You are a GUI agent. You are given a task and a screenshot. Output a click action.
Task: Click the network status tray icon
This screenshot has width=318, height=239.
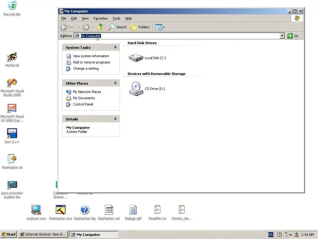(x=296, y=235)
